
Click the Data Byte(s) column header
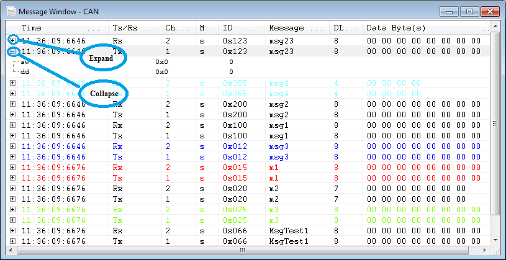pos(427,28)
